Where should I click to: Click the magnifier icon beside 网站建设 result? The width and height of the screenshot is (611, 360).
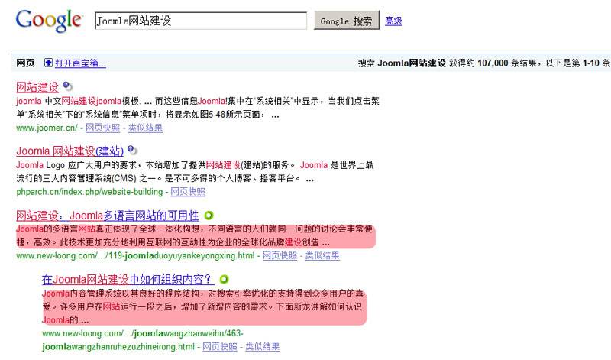click(67, 86)
